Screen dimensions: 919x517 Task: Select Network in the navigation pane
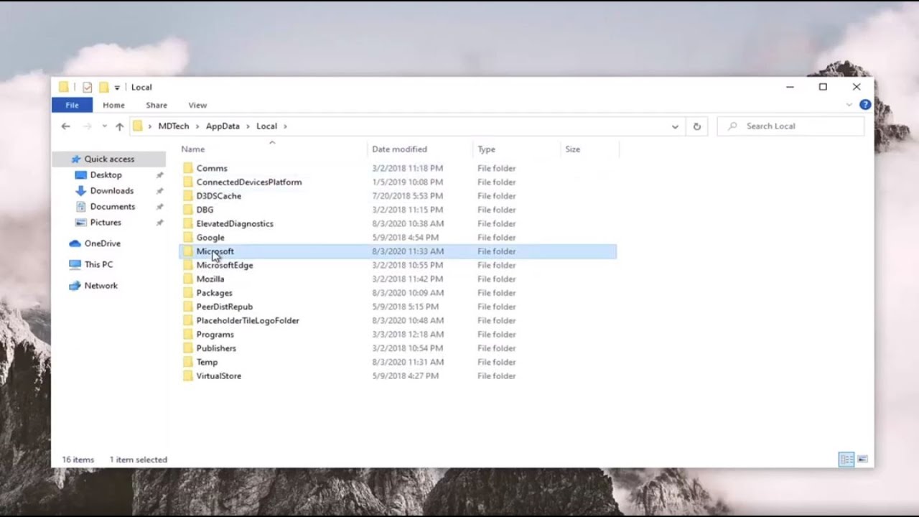101,286
